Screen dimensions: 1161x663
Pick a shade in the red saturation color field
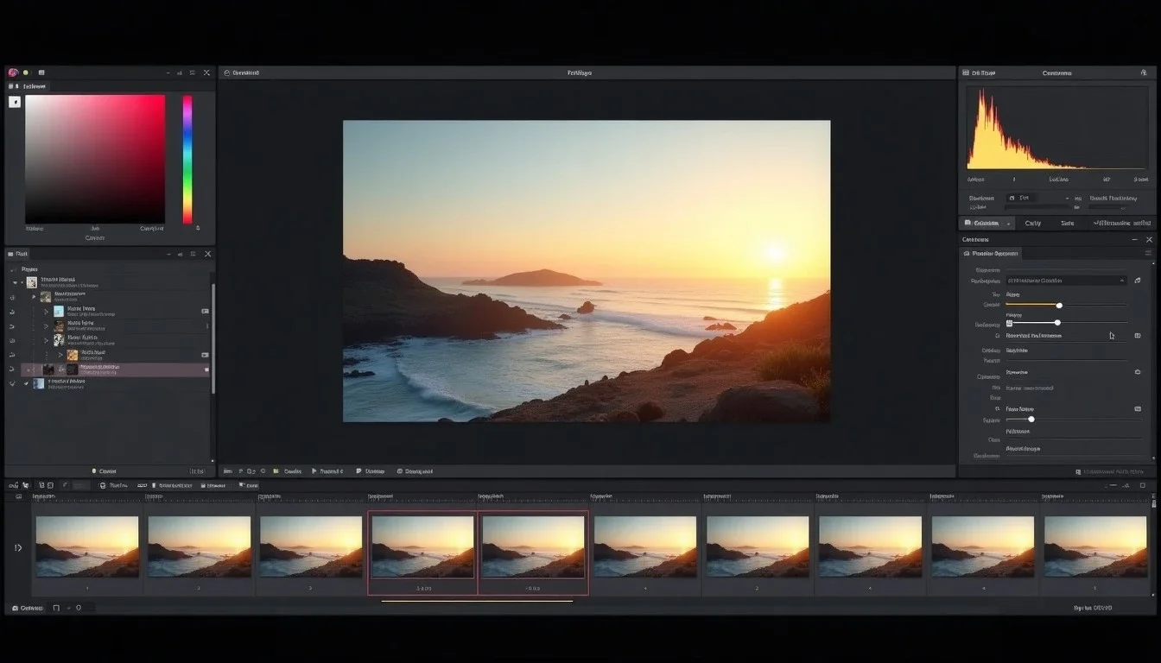pos(95,159)
